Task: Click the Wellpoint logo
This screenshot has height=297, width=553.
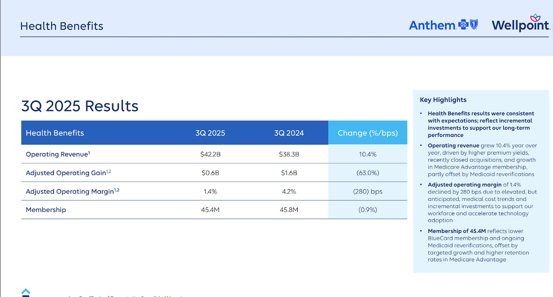Action: click(x=521, y=23)
